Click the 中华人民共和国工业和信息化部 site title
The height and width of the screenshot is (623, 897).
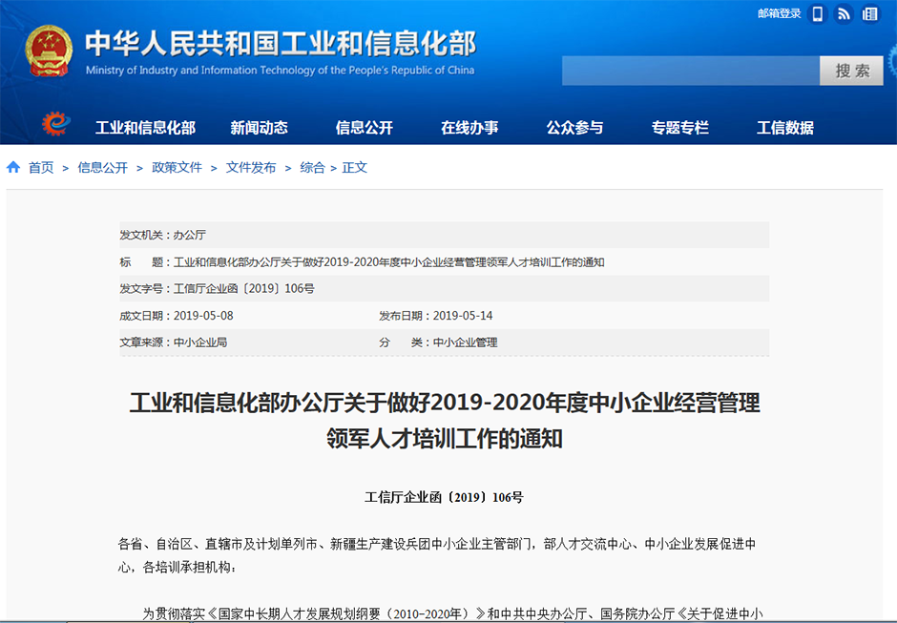tap(281, 44)
